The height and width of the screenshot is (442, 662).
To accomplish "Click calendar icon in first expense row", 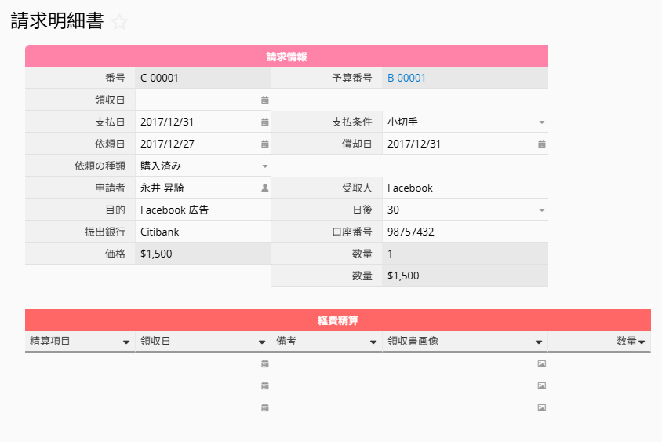I will (264, 364).
